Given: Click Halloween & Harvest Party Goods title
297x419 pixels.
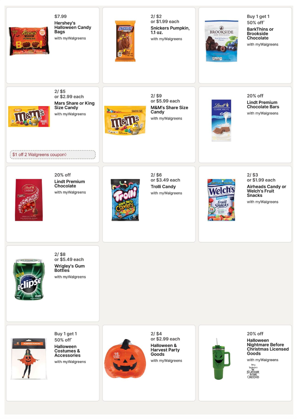Looking at the screenshot, I should [x=165, y=350].
